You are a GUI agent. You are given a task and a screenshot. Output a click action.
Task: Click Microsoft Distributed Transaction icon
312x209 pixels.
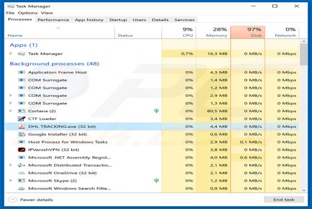tap(22, 165)
